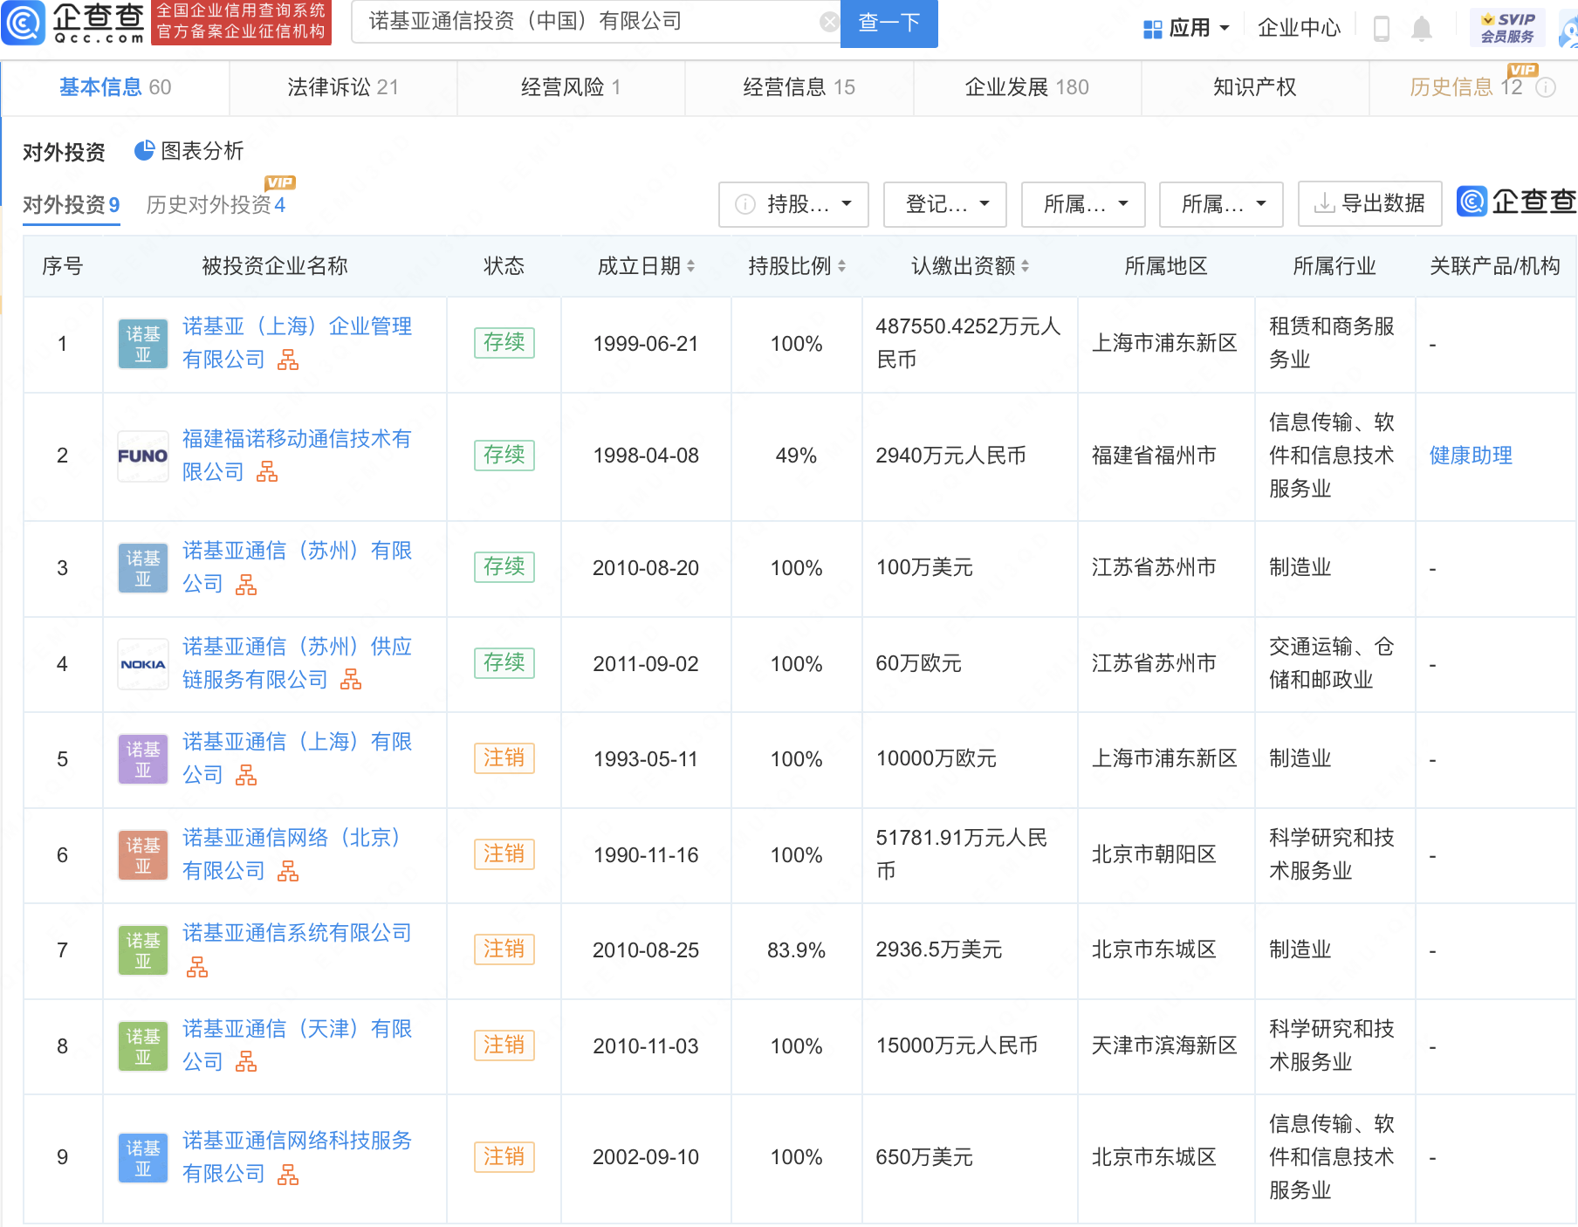The width and height of the screenshot is (1578, 1227).
Task: Switch to 法律诉讼 tab
Action: tap(343, 87)
